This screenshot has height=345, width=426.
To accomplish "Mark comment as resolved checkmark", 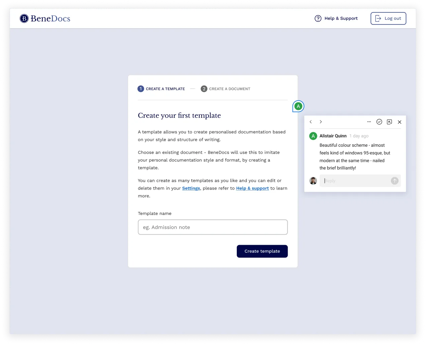I will pos(379,122).
